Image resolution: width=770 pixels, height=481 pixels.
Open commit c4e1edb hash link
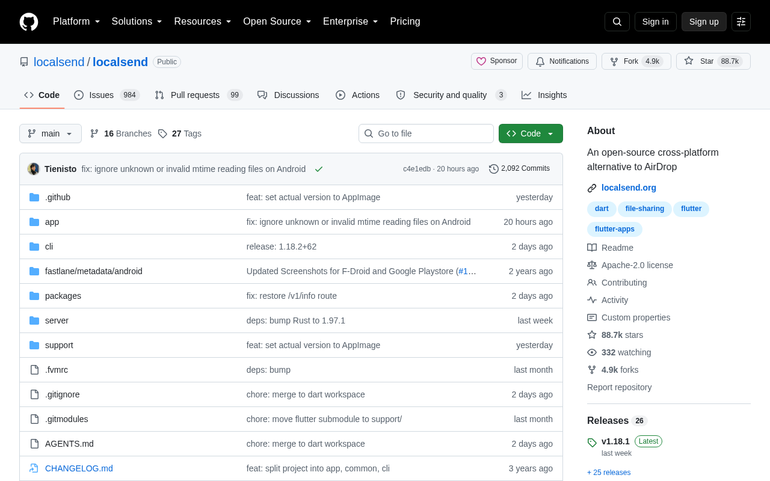[417, 169]
